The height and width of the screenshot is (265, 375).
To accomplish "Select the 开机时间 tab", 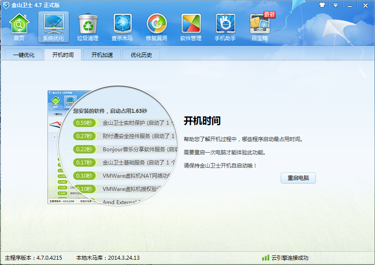I will point(63,55).
